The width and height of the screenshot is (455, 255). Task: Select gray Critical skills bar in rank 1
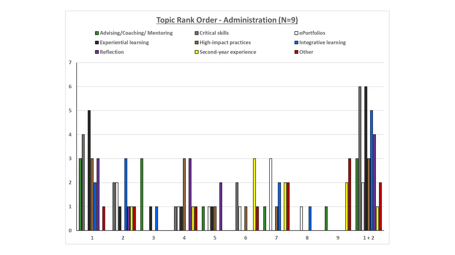pyautogui.click(x=83, y=183)
